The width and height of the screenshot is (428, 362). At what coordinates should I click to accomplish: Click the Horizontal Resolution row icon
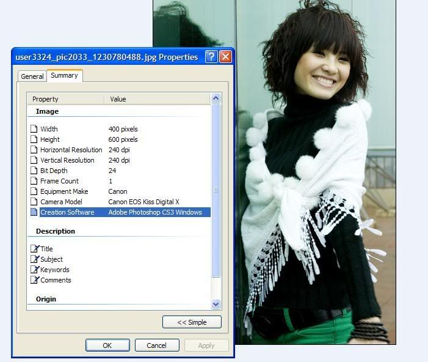click(34, 150)
